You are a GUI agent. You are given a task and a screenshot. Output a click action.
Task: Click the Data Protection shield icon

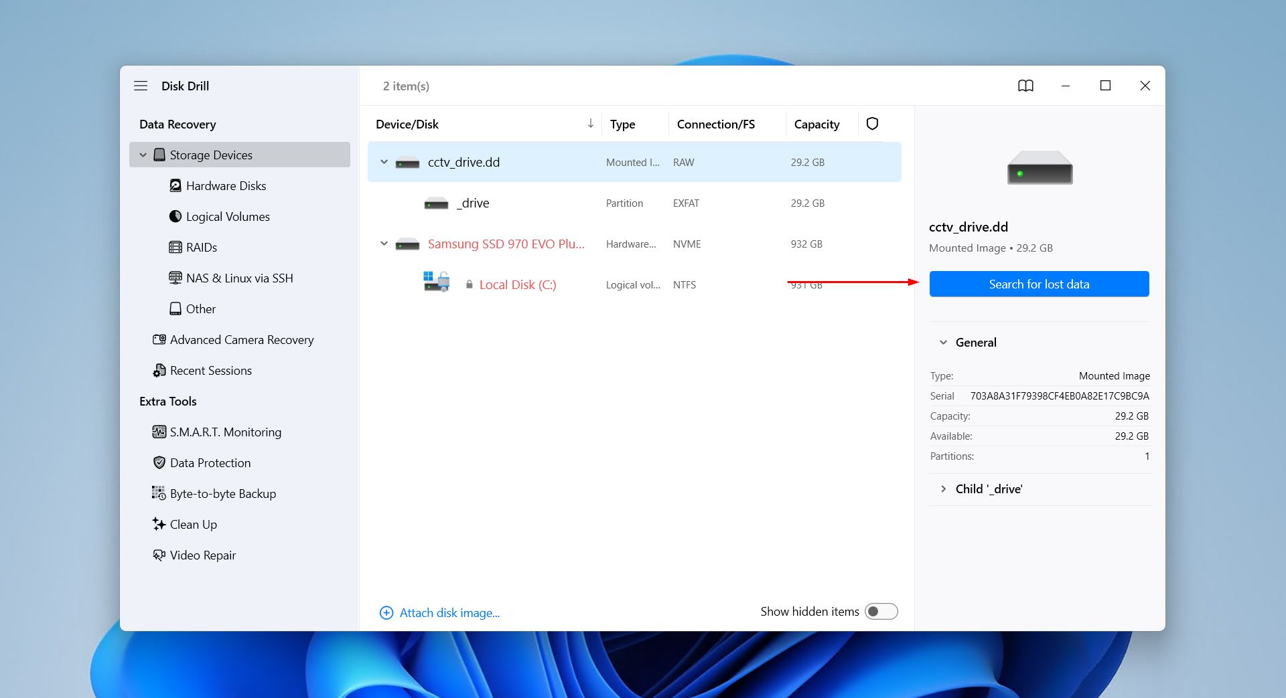[159, 462]
